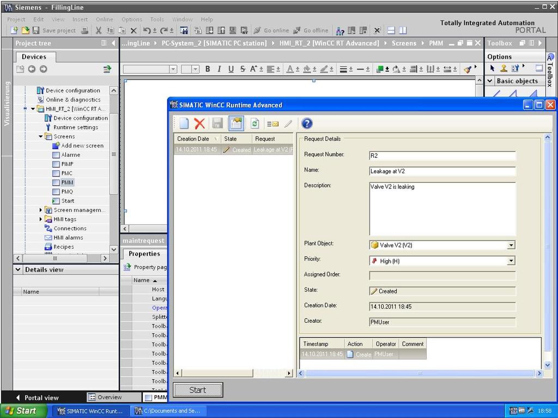This screenshot has height=418, width=558.
Task: Open the blue question mark help
Action: tap(307, 124)
